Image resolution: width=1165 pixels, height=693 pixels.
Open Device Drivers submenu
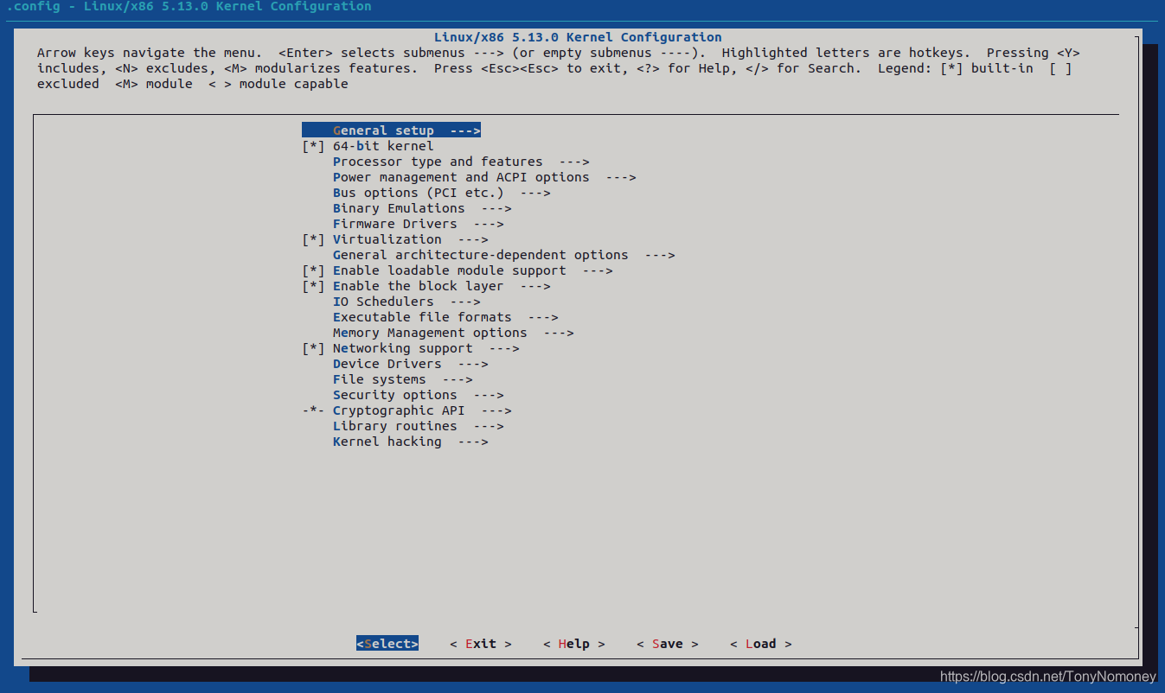click(x=411, y=364)
